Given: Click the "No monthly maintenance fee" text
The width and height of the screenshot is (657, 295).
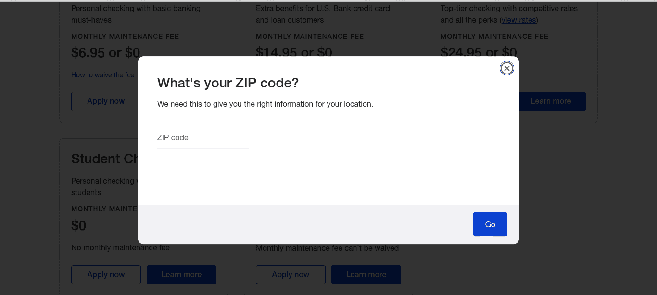Looking at the screenshot, I should click(120, 248).
